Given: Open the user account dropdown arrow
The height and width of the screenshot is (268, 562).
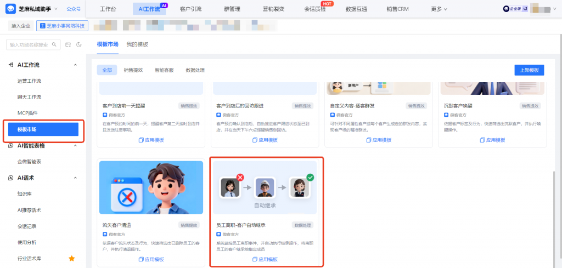Looking at the screenshot, I should [555, 9].
